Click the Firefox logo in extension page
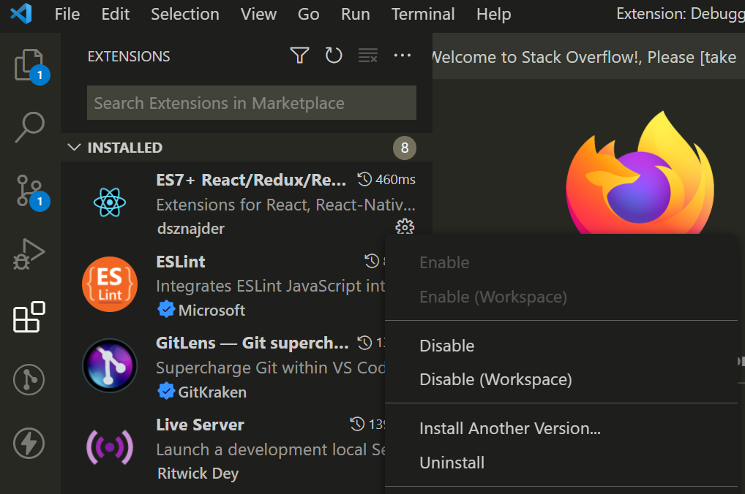The image size is (745, 494). click(640, 173)
